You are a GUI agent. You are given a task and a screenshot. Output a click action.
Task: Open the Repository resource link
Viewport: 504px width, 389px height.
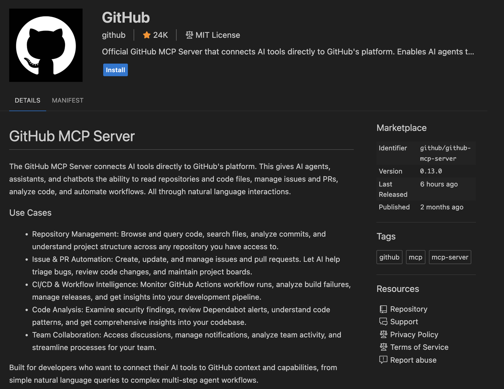click(409, 309)
